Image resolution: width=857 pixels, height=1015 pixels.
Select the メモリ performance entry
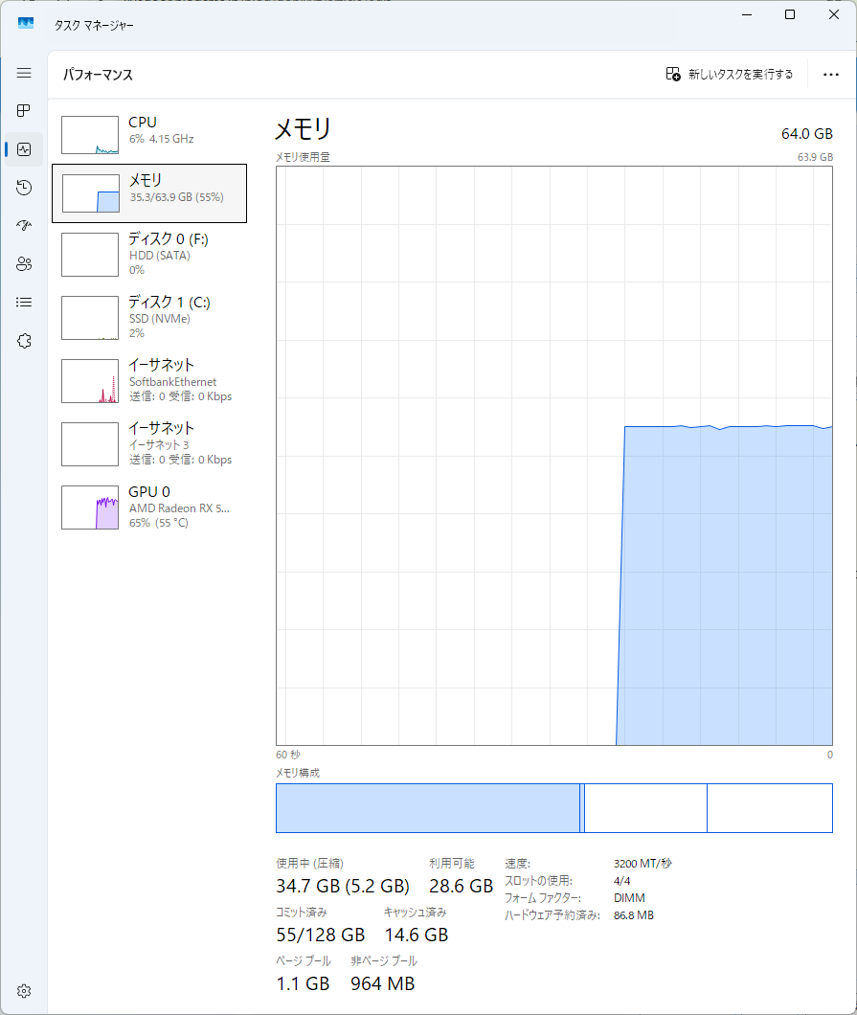point(149,193)
